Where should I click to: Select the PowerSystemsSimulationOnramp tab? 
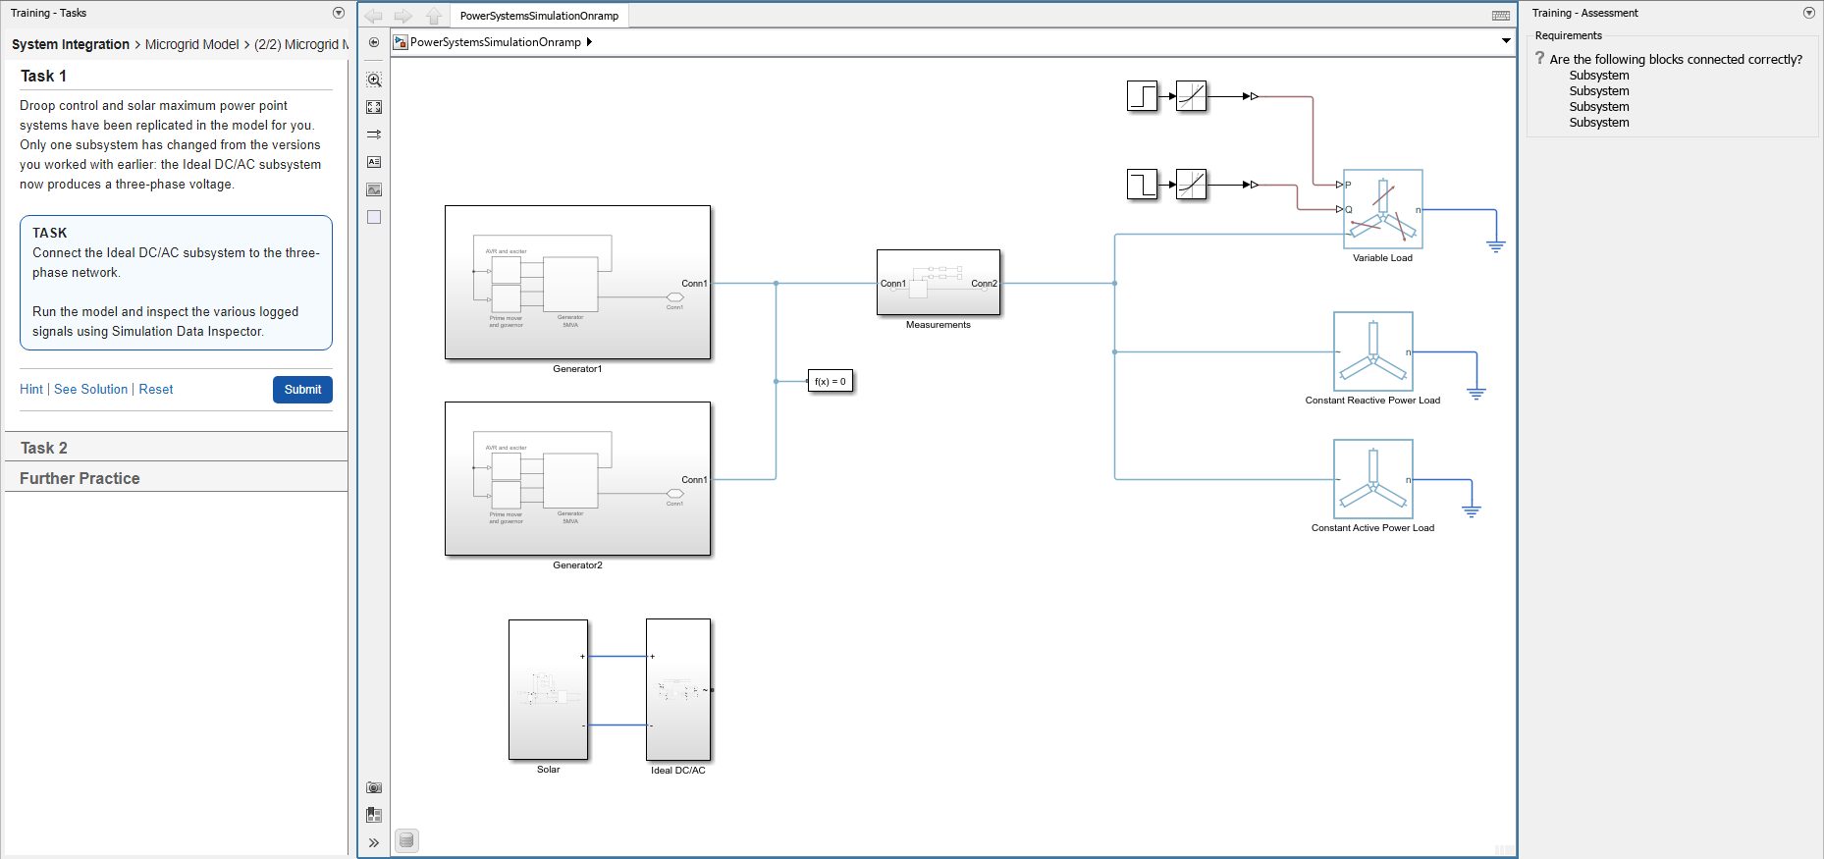(539, 16)
